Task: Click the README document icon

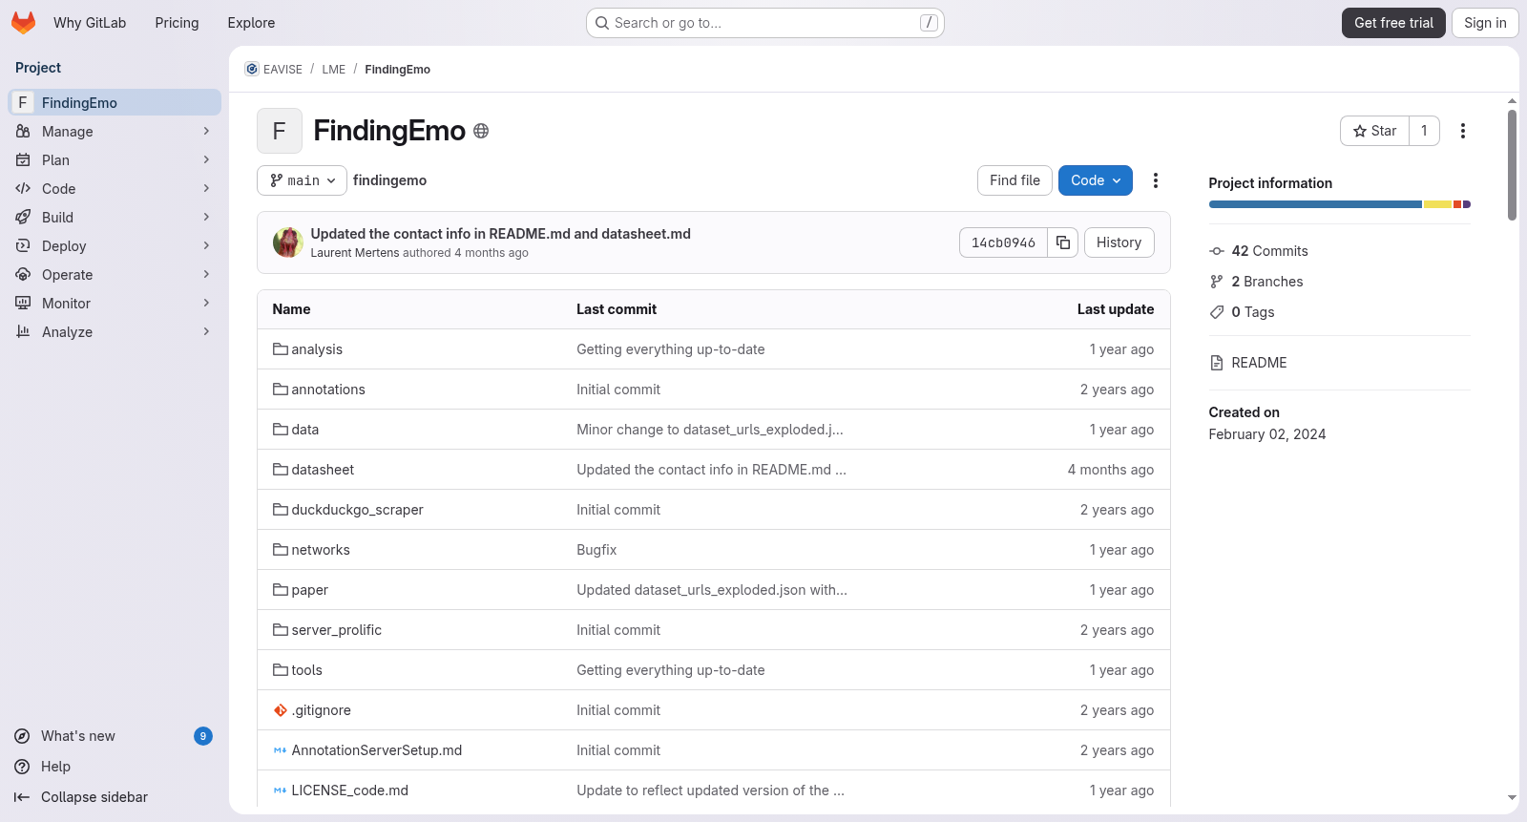Action: tap(1217, 363)
